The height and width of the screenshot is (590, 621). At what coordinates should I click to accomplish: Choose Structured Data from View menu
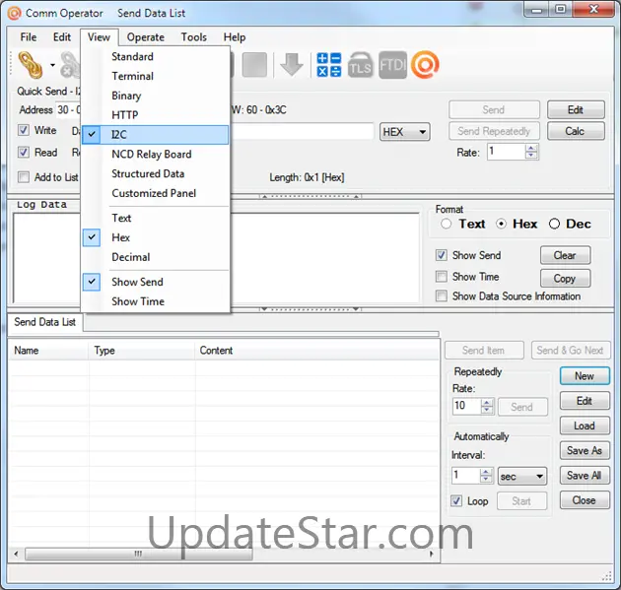coord(148,173)
